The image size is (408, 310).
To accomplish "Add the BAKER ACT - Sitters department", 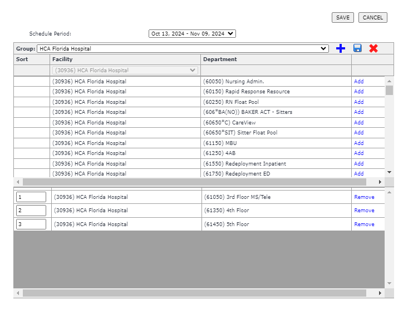I will point(358,112).
